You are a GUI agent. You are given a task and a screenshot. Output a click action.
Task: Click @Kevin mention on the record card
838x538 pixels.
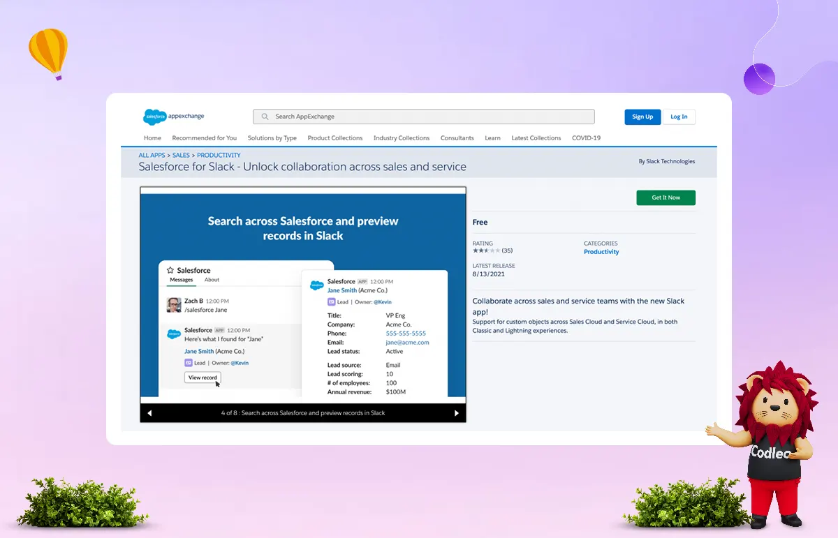tap(383, 302)
